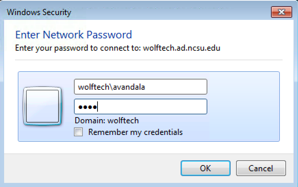This screenshot has height=187, width=298.
Task: Click the blank user account picture tile
Action: point(42,106)
